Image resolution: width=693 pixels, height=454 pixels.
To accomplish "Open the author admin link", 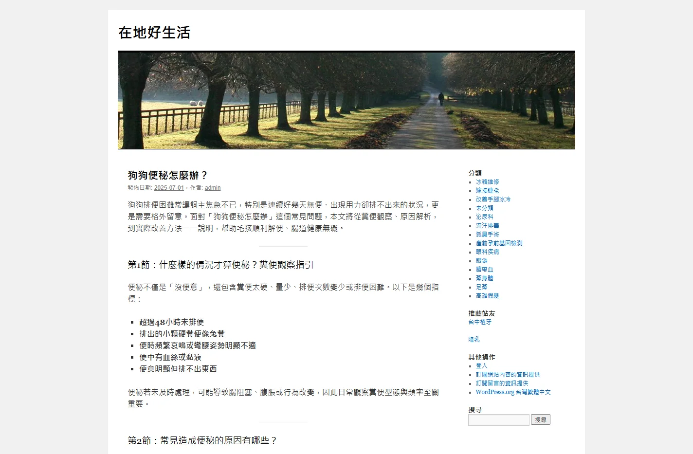I will [x=213, y=188].
